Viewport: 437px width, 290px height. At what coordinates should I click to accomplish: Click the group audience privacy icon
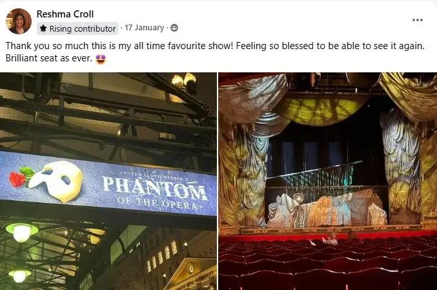click(x=174, y=28)
